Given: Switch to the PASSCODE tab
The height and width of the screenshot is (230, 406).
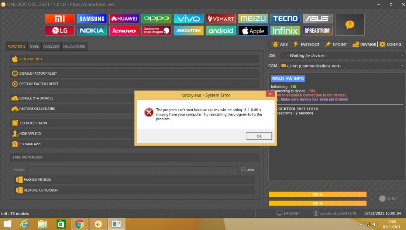Looking at the screenshot, I should (x=51, y=47).
